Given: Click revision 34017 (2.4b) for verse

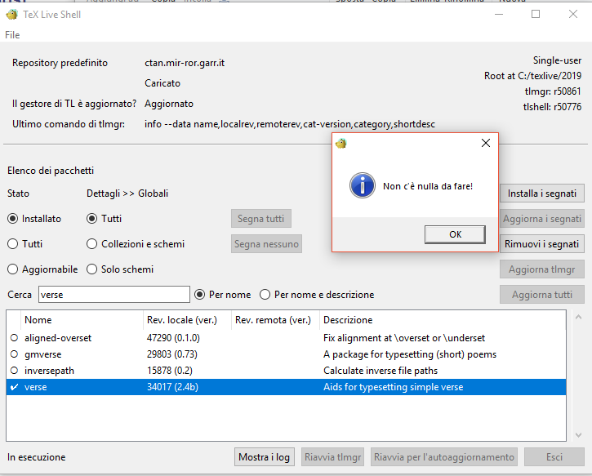Looking at the screenshot, I should [x=172, y=387].
